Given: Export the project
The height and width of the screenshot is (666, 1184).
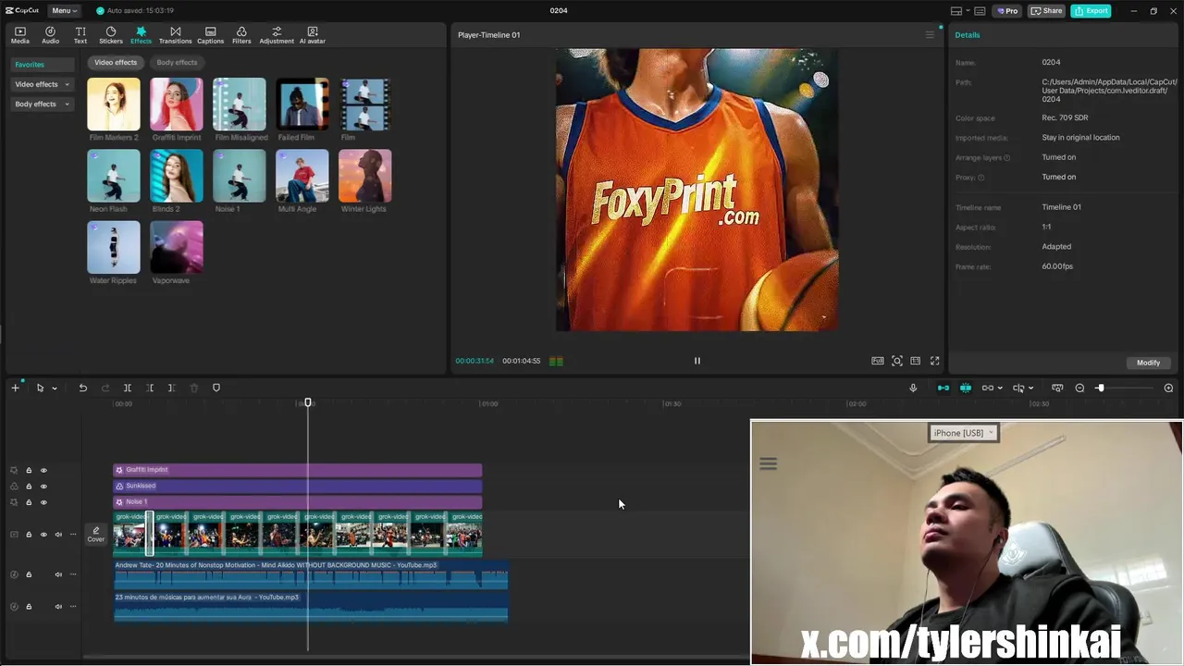Looking at the screenshot, I should 1091,11.
